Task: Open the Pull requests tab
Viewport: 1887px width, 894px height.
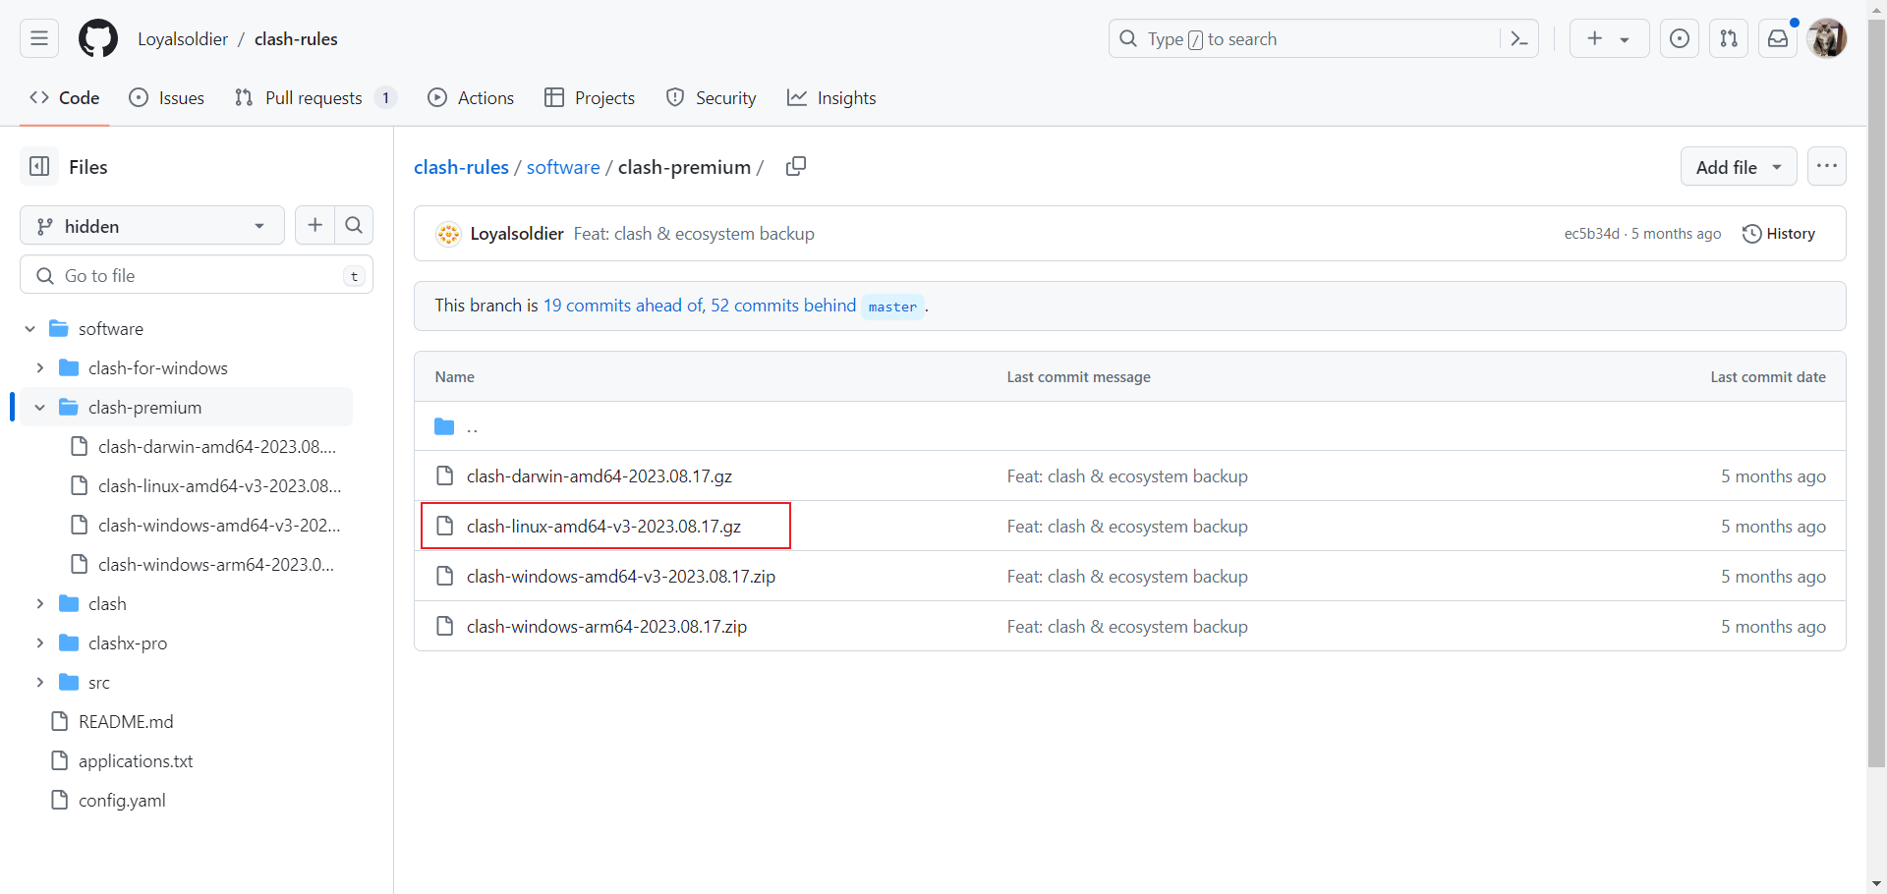Action: 315,97
